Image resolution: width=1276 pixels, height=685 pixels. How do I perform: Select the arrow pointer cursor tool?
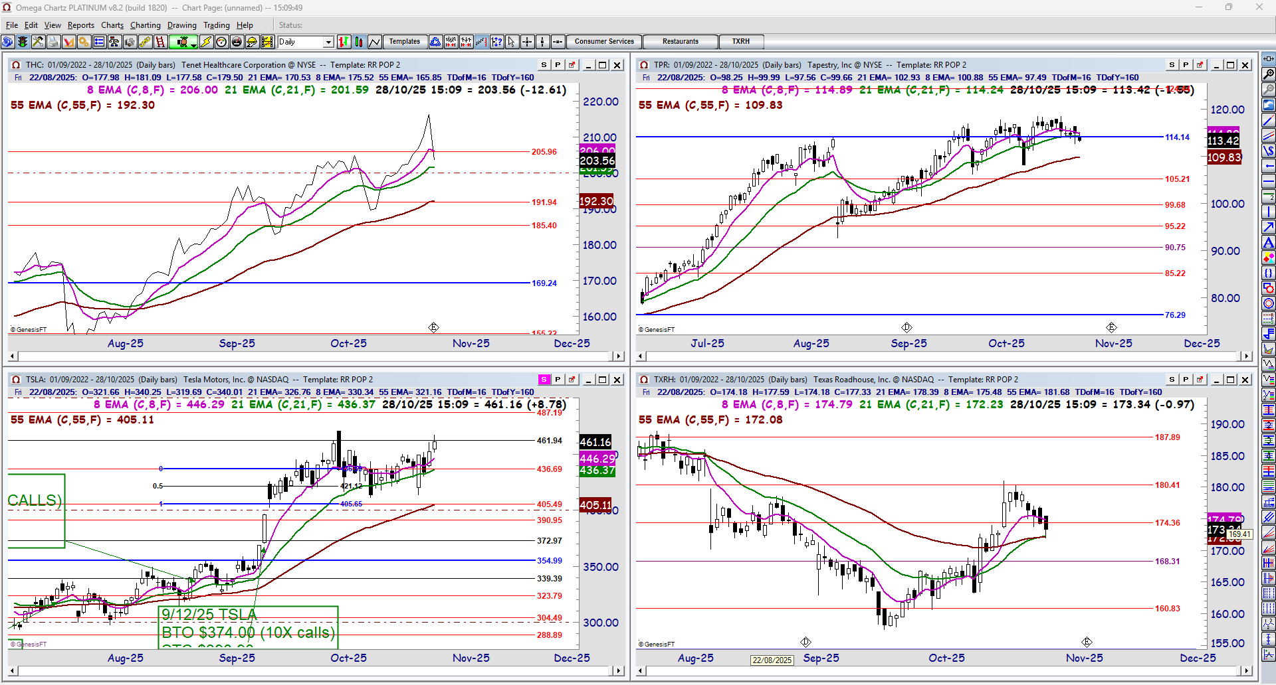512,42
